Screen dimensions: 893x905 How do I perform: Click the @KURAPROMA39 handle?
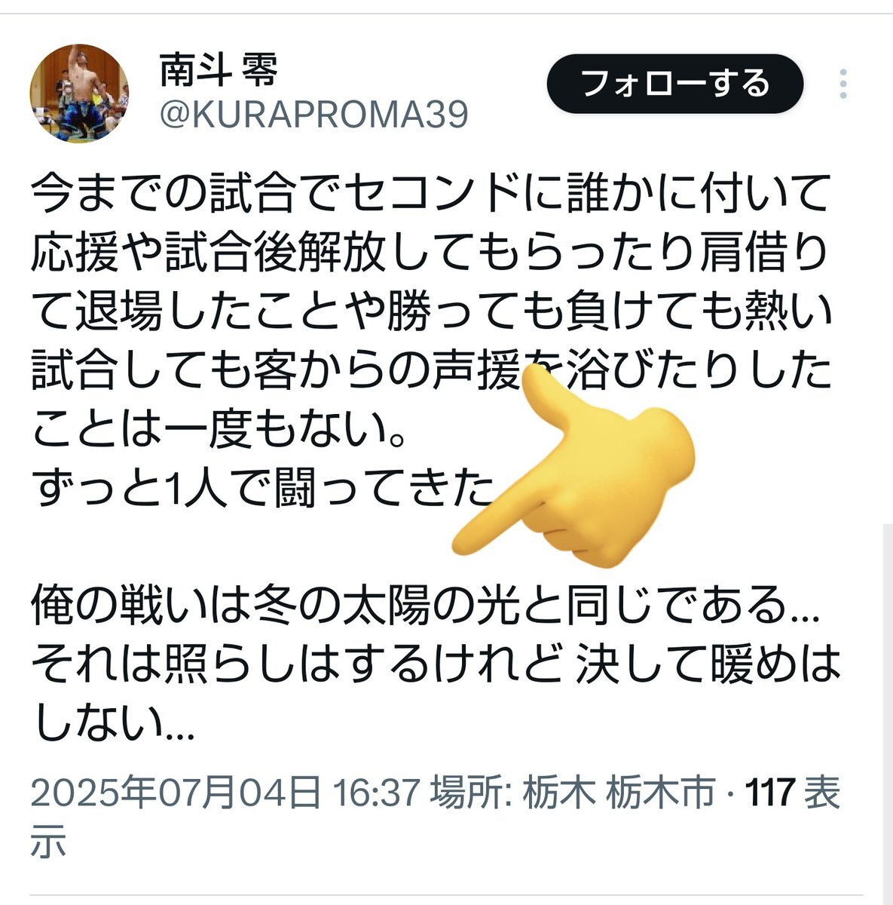(313, 115)
